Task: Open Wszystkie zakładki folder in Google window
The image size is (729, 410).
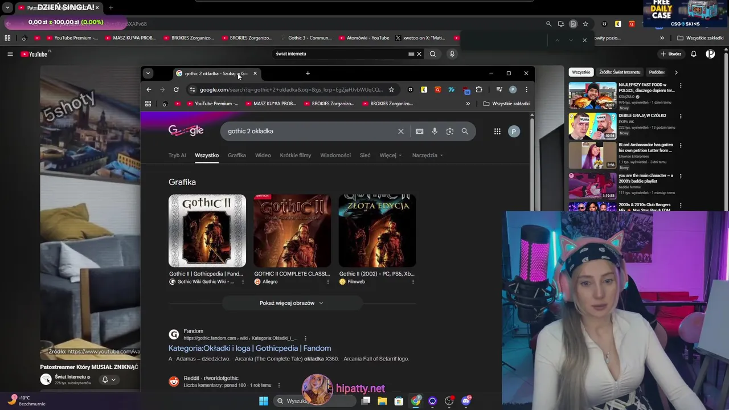Action: [506, 104]
